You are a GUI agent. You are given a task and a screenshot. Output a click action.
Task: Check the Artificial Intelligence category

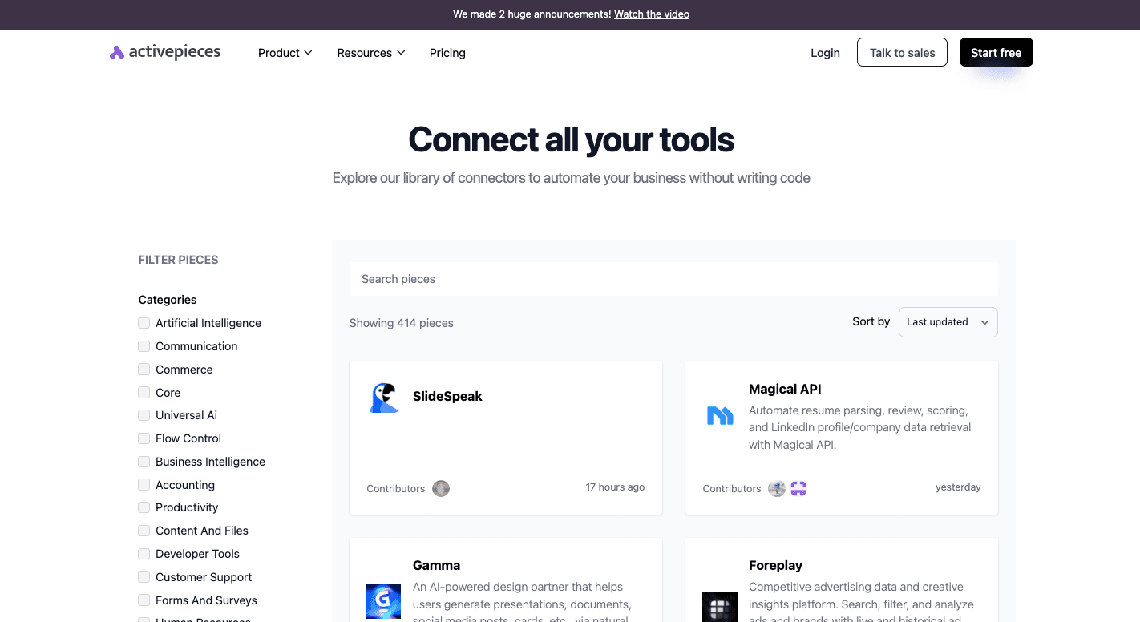[x=144, y=323]
